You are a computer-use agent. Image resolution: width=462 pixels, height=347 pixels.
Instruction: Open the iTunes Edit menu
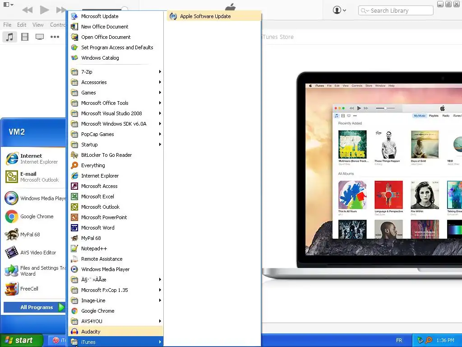(22, 25)
